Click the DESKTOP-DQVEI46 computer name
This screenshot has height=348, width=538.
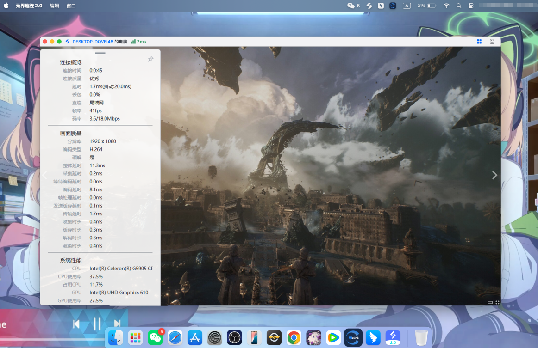[x=93, y=42]
